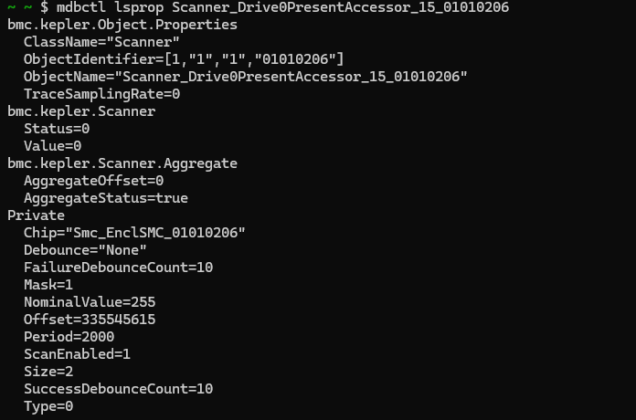
Task: Click the Value=0 line
Action: [52, 146]
